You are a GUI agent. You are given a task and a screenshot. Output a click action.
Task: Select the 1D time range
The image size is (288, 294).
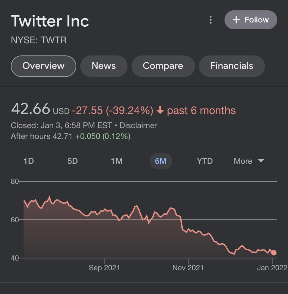[29, 161]
